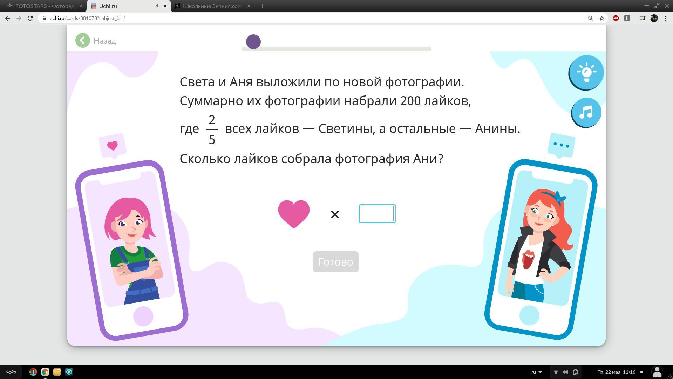Mute the Uchi.ru tab audio icon
673x379 pixels.
[157, 6]
